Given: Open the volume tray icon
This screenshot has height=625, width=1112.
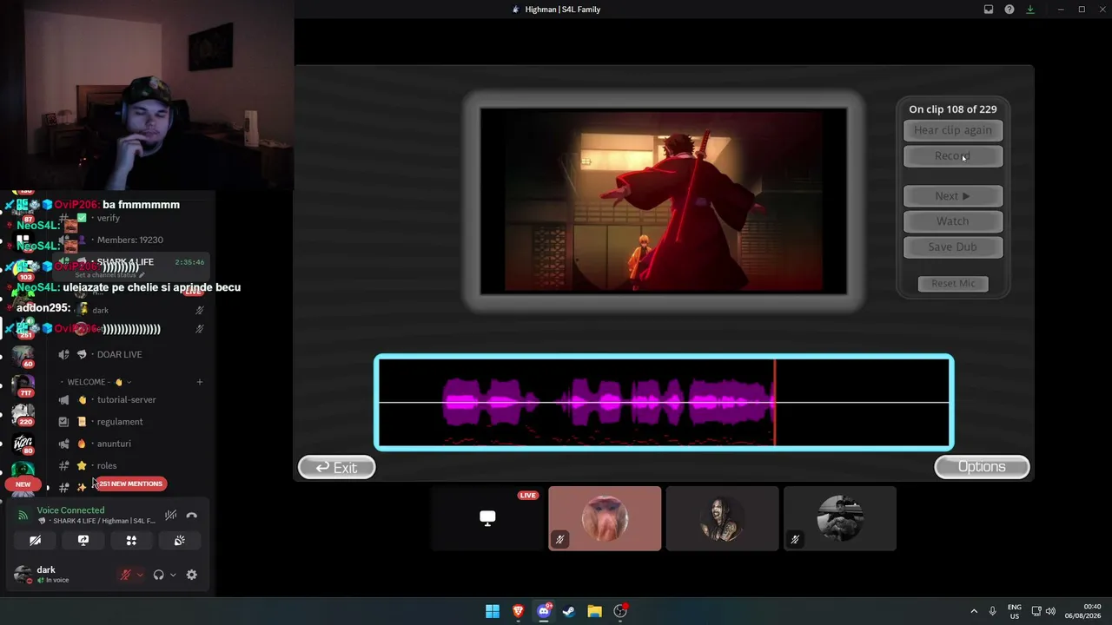Looking at the screenshot, I should 1050,611.
